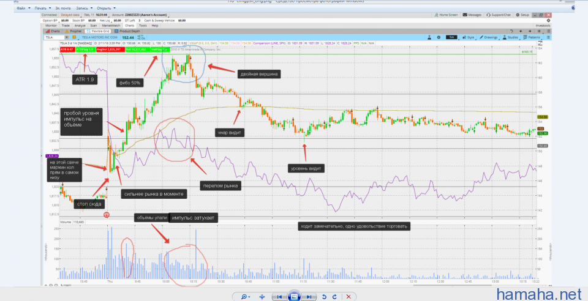Go to the previous photo
This screenshot has height=301, width=588.
coord(279,297)
